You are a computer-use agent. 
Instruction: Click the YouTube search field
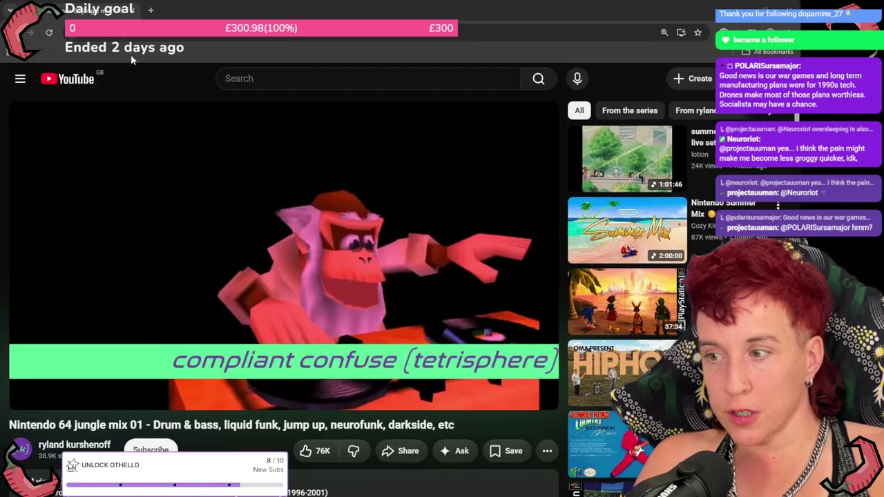coord(367,79)
